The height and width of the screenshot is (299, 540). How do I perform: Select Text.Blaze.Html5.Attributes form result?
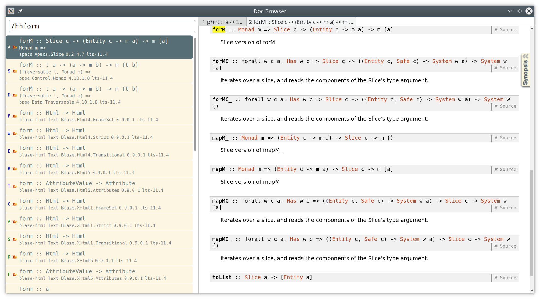point(99,186)
